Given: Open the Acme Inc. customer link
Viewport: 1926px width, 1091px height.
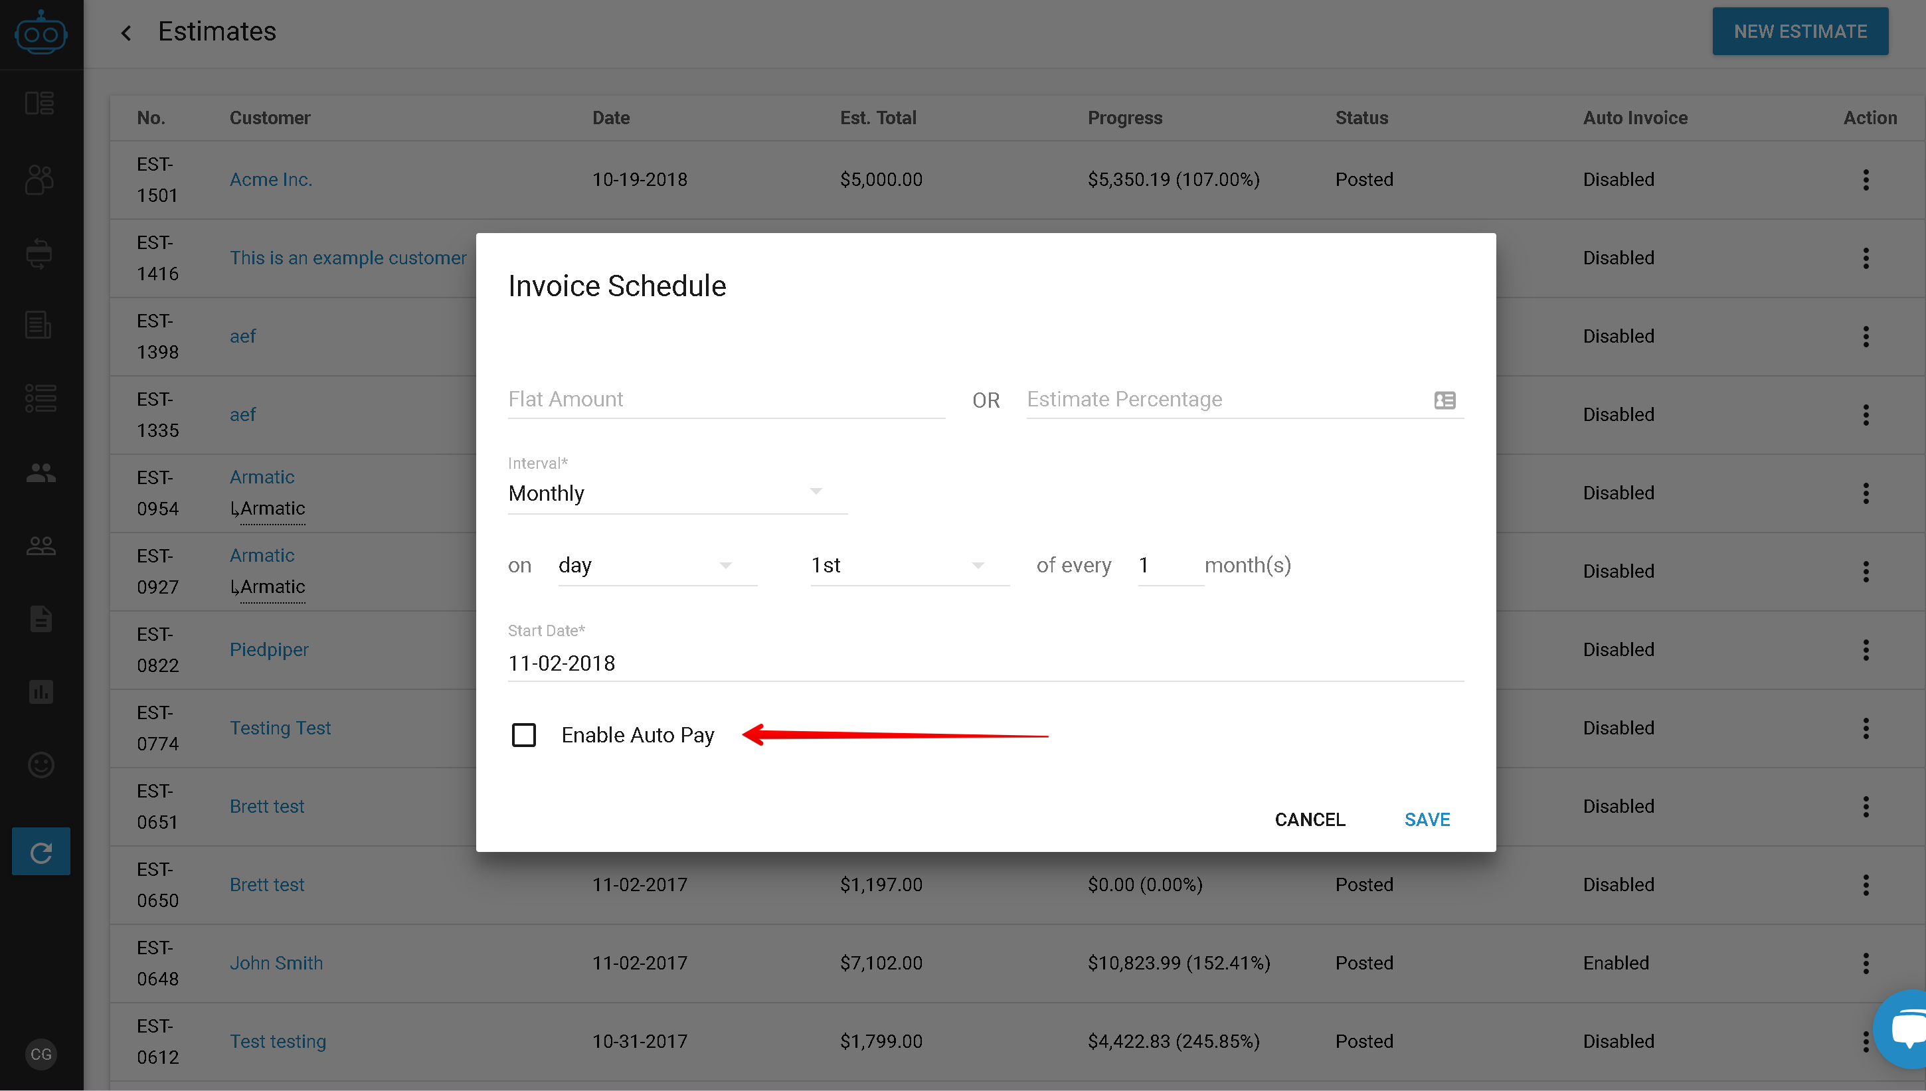Looking at the screenshot, I should (270, 180).
